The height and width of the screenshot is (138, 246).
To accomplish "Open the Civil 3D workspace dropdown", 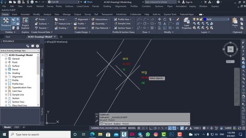I will [x=63, y=2].
